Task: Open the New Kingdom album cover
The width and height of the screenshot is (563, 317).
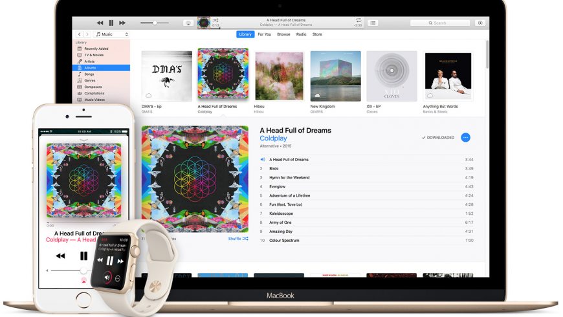Action: click(335, 76)
